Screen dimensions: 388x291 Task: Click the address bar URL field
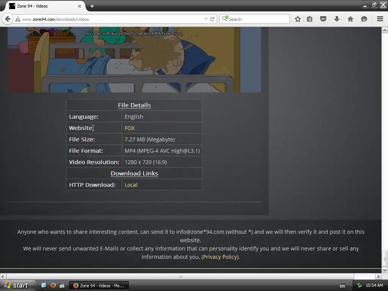[x=112, y=19]
